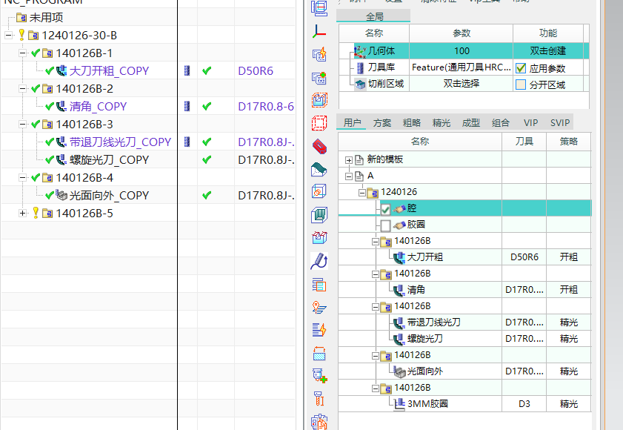Click the 功能 column header

(548, 33)
